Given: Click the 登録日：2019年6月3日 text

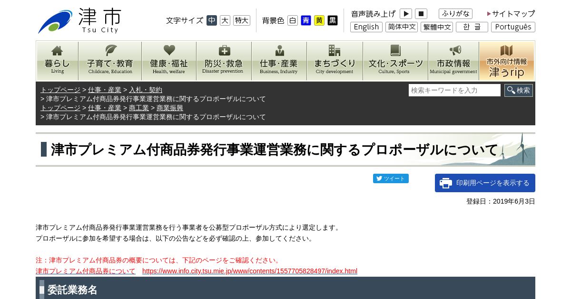Looking at the screenshot, I should point(501,201).
